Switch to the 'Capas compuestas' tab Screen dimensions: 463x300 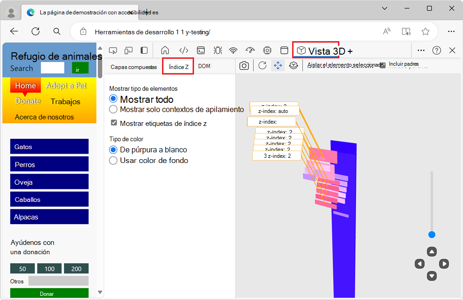click(133, 67)
